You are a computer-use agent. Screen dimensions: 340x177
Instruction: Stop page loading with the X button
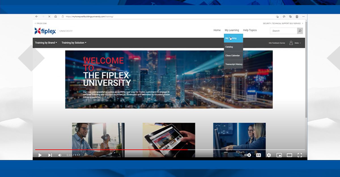coord(49,16)
